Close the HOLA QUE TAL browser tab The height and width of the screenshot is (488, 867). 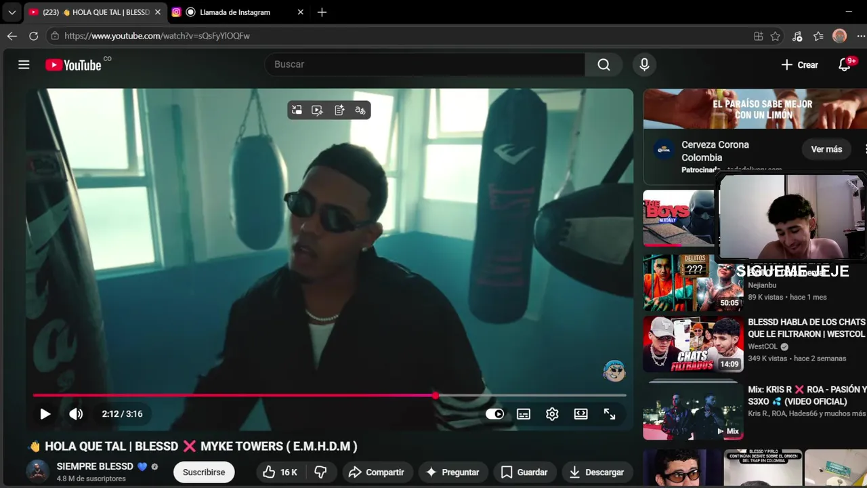(x=157, y=12)
